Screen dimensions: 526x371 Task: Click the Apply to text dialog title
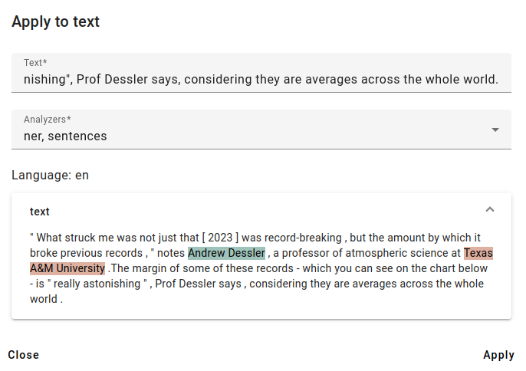56,21
